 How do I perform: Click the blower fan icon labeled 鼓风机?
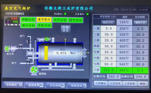click(x=34, y=70)
